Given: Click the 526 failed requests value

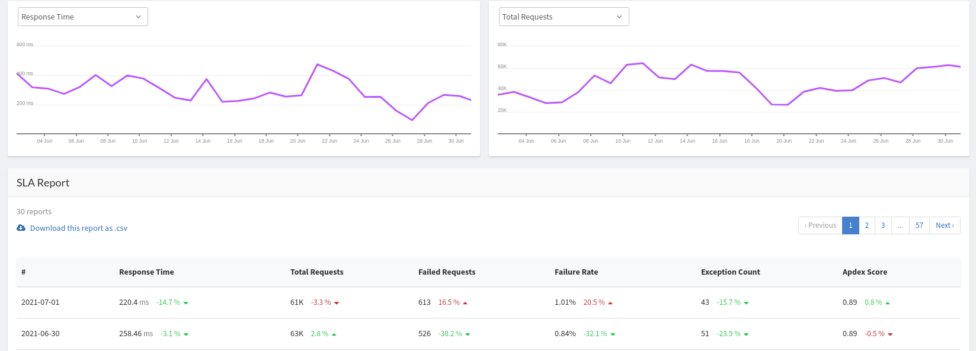Looking at the screenshot, I should coord(424,334).
